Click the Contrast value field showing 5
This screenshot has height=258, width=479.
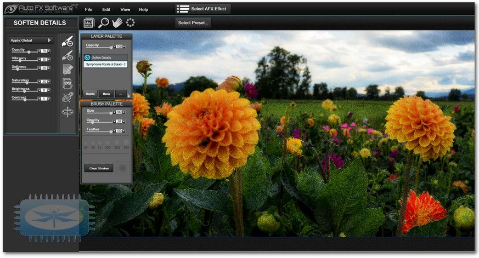click(44, 99)
